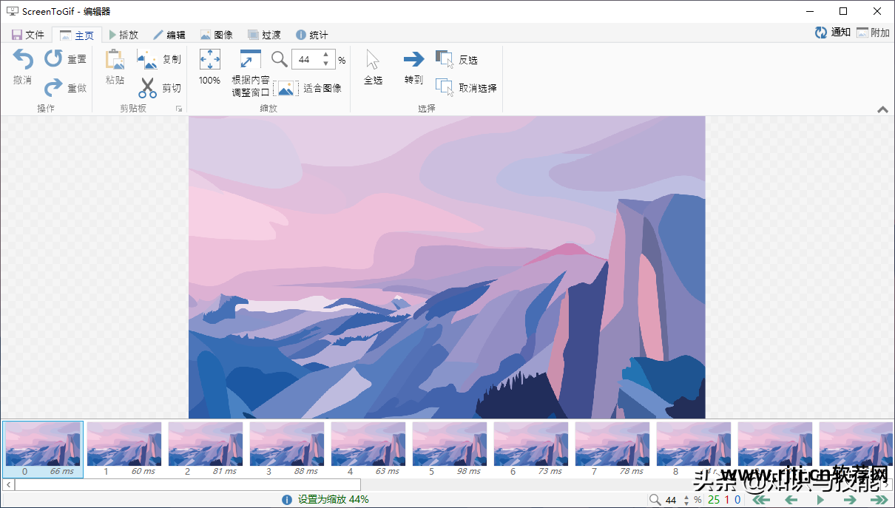
Task: Switch to the 播放 (Playback) tab
Action: 123,35
